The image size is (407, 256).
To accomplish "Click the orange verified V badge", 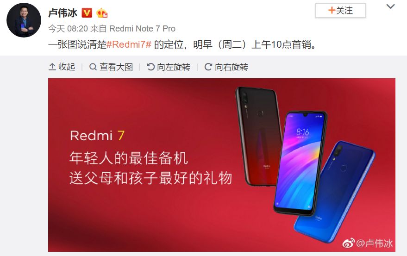I will [87, 12].
